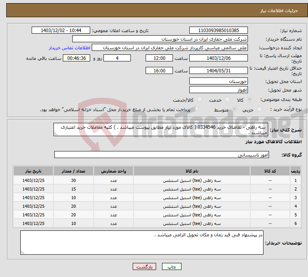The width and height of the screenshot is (308, 277).
Task: Toggle the اسناد خزانه اسلامی payment checkbox
Action: 196,109
